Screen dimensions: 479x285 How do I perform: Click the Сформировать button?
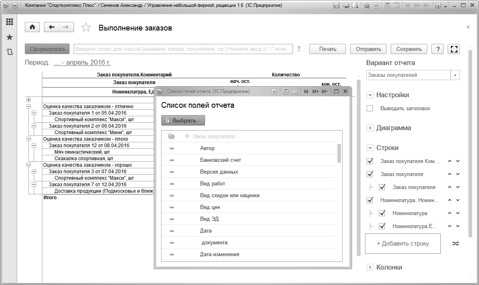click(x=47, y=49)
